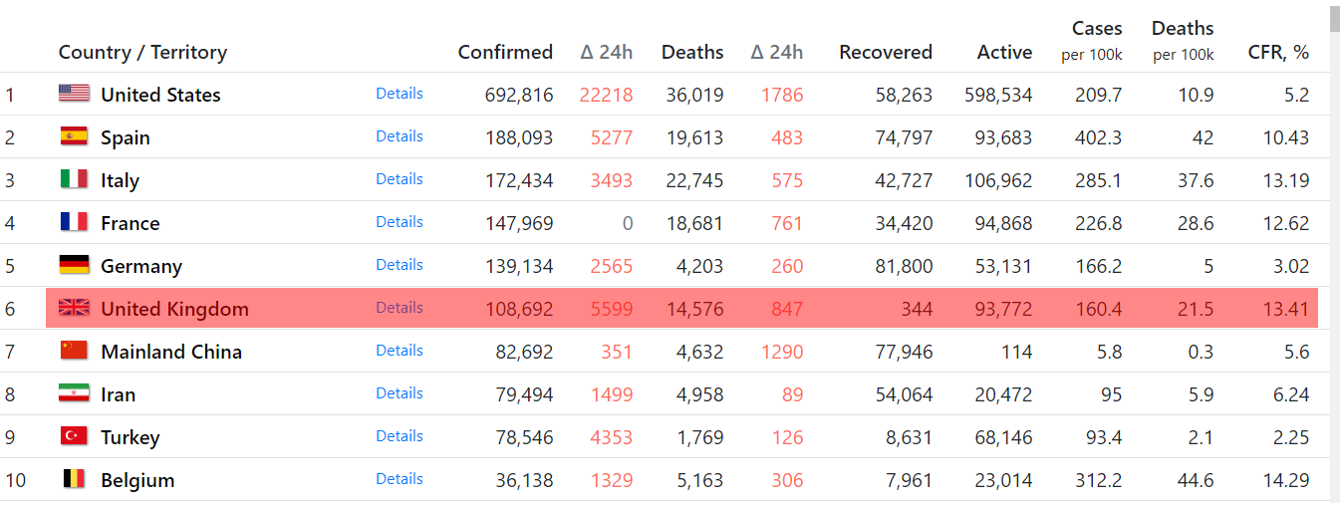Open Details for United Kingdom row
Viewport: 1340px width, 505px height.
pyautogui.click(x=400, y=308)
